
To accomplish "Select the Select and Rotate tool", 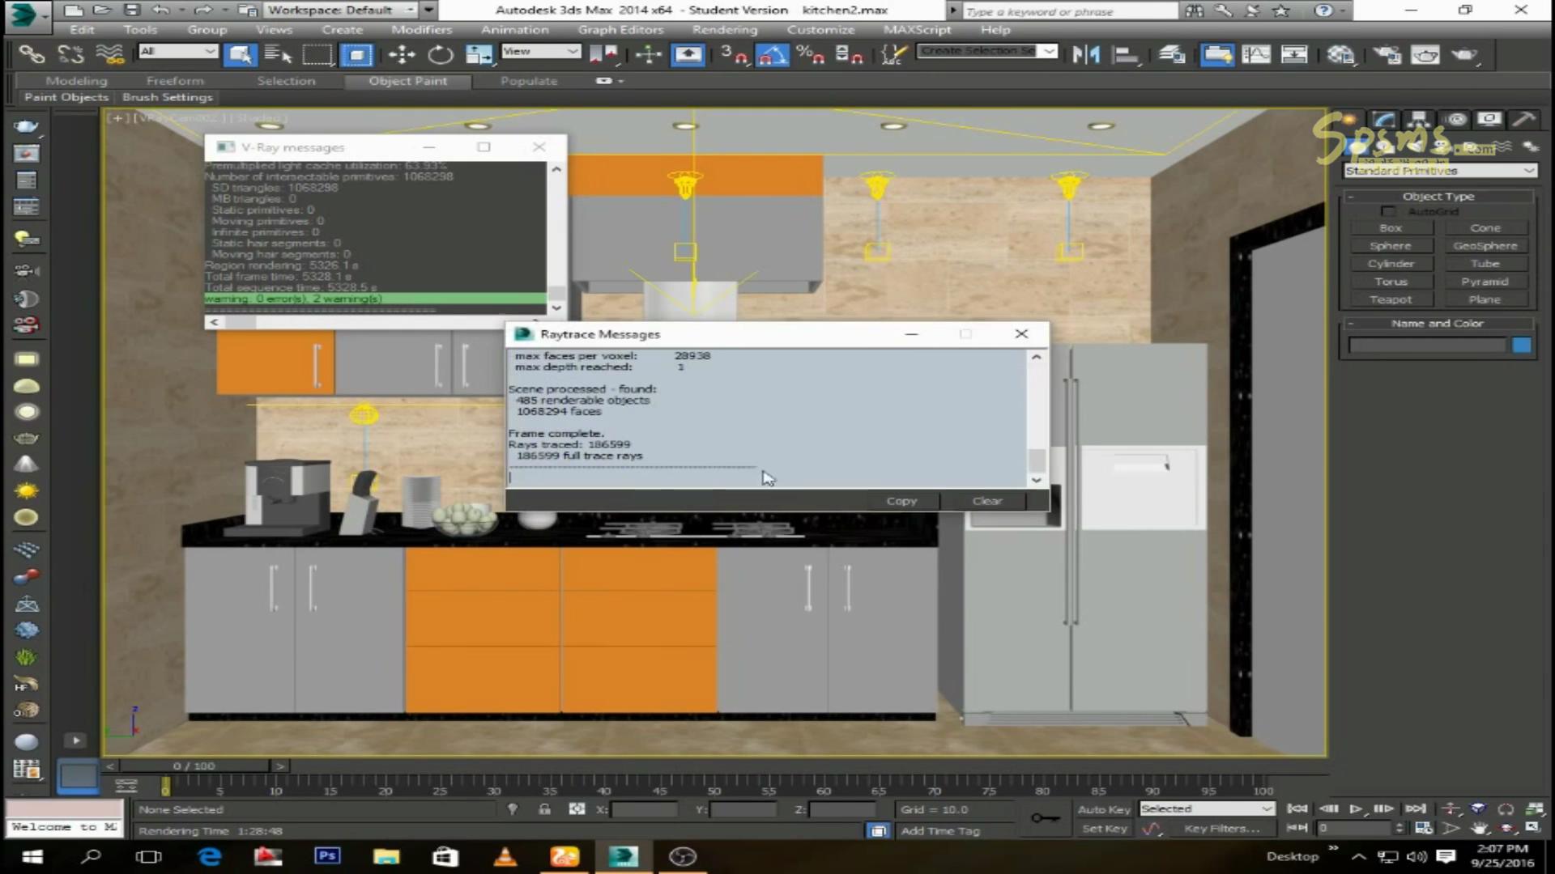I will point(440,54).
